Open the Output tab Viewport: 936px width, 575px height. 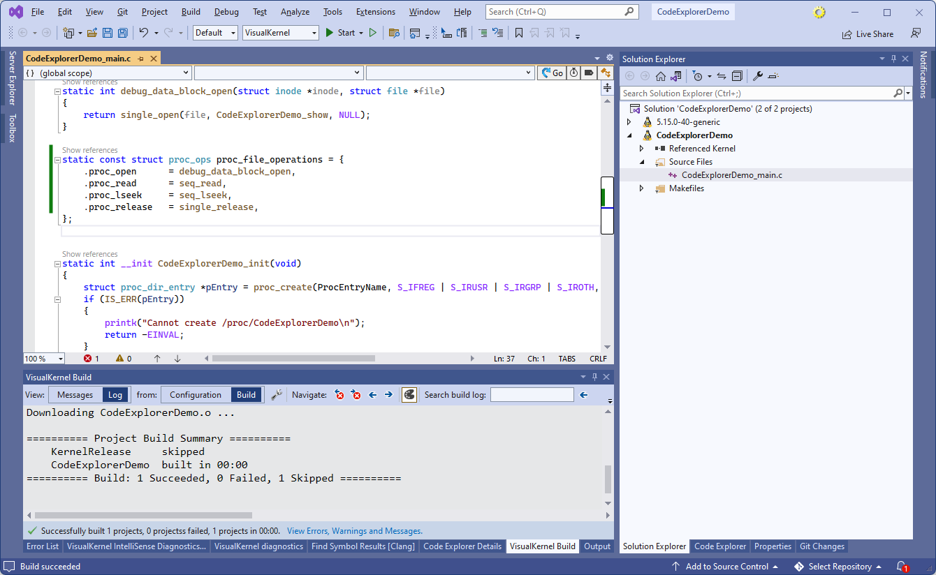pos(597,546)
